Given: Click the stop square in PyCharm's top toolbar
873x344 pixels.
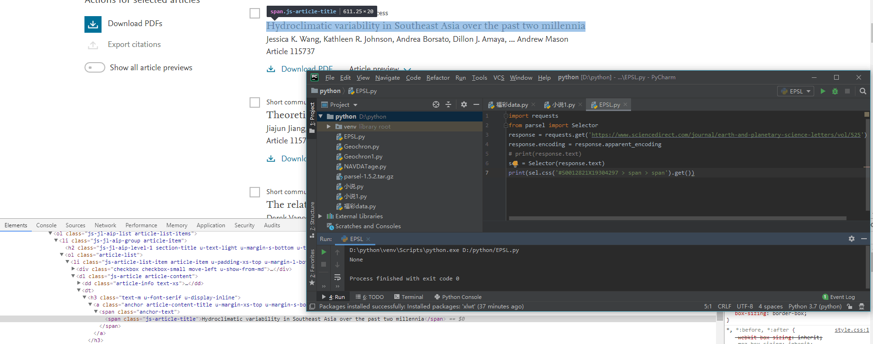Looking at the screenshot, I should coord(847,91).
